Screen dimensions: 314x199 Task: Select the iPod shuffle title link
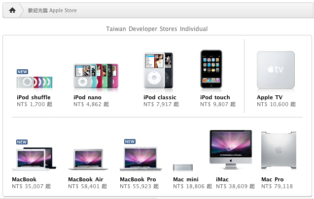click(x=34, y=97)
